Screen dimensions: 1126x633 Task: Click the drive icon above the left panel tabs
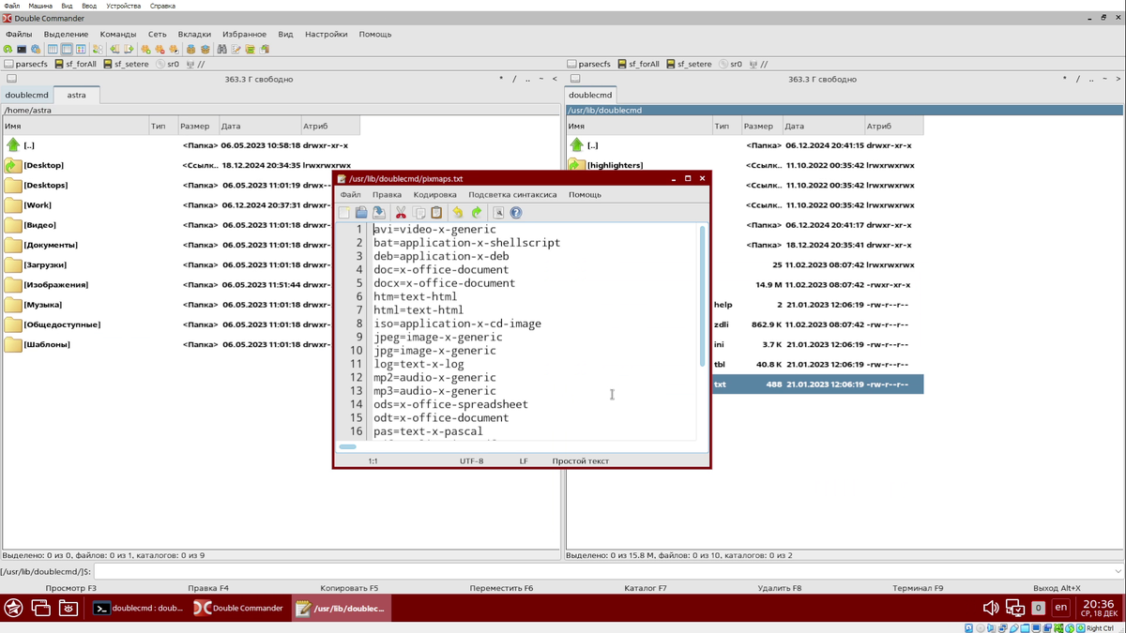tap(11, 79)
